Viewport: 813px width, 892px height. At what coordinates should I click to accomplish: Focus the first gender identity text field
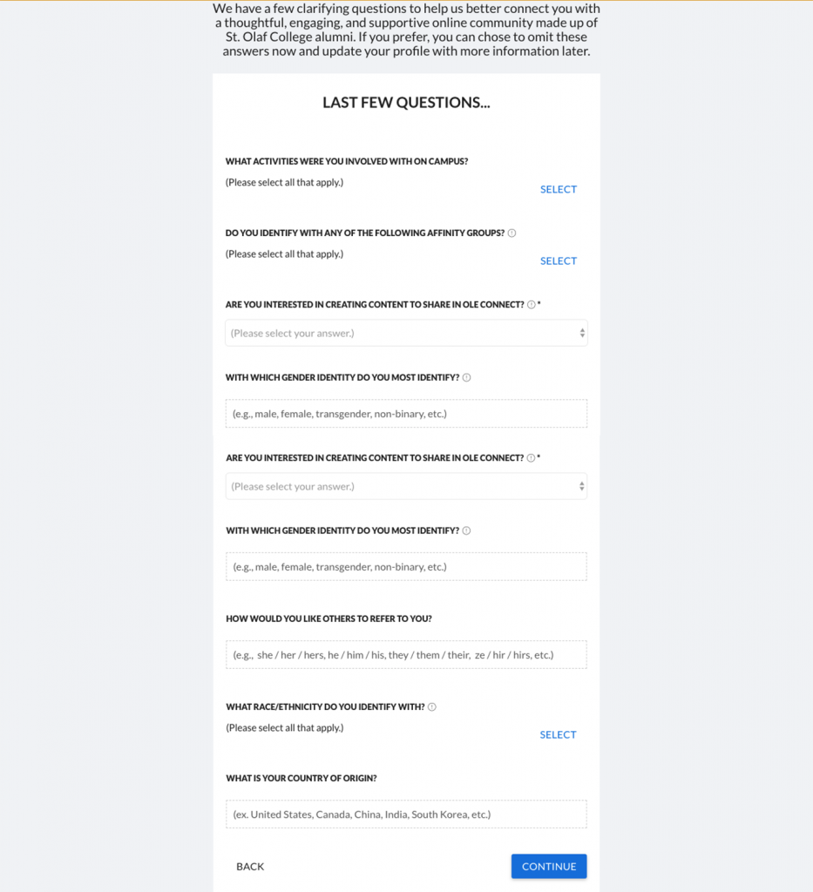pos(406,414)
